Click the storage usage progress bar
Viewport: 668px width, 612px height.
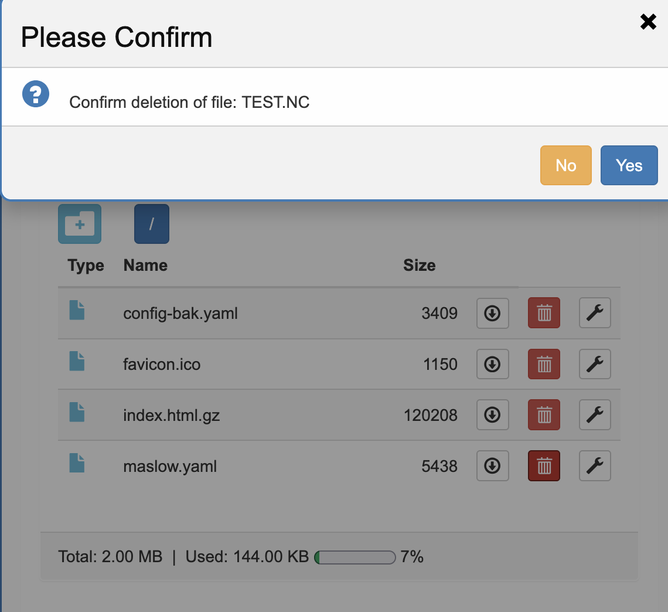[355, 557]
